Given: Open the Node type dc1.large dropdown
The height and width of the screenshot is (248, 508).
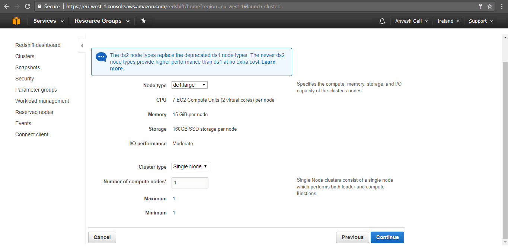Looking at the screenshot, I should pyautogui.click(x=189, y=85).
